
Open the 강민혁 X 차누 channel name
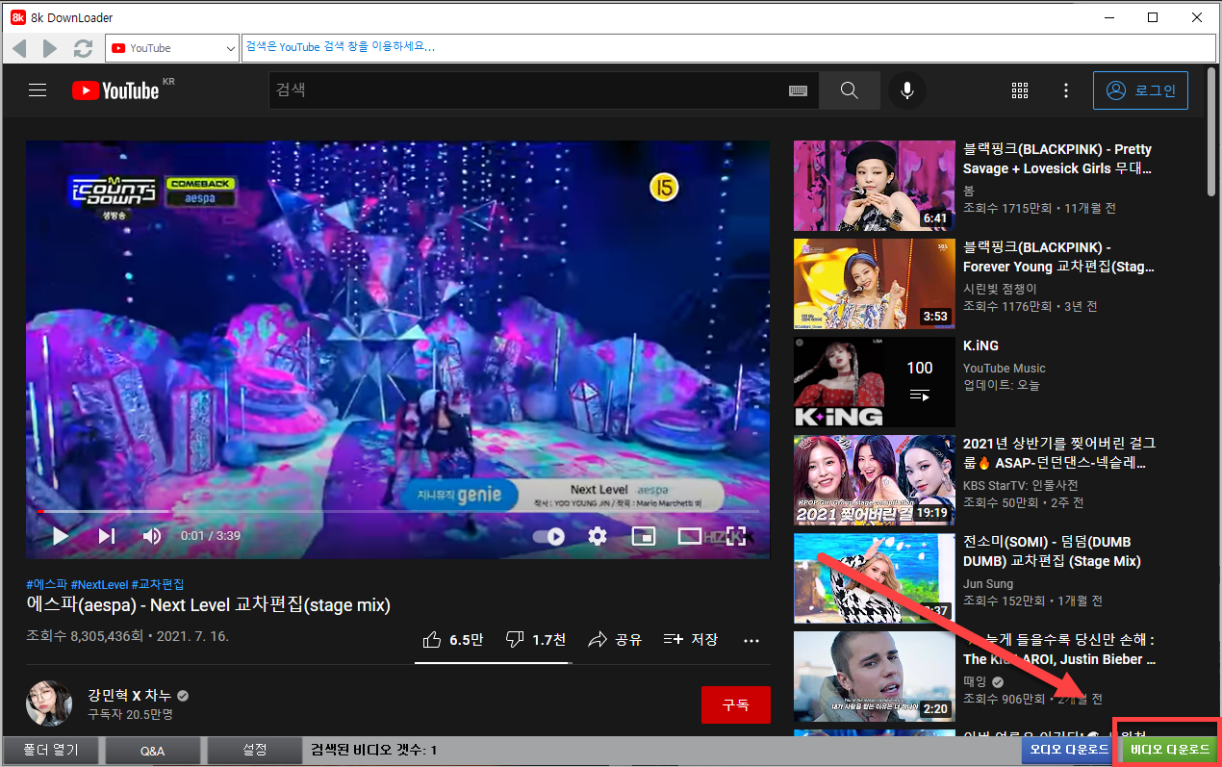131,696
